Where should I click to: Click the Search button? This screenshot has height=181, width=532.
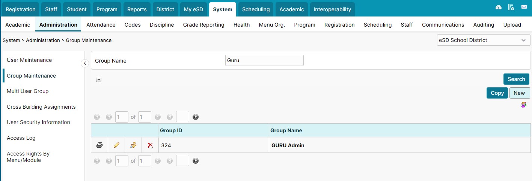[x=516, y=79]
